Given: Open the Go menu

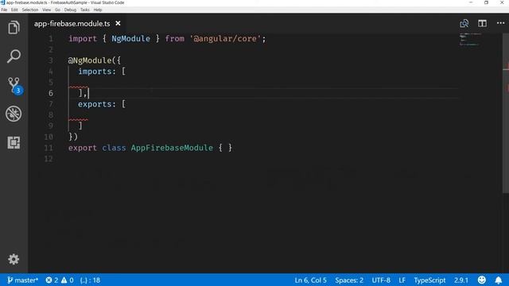Looking at the screenshot, I should coord(57,10).
